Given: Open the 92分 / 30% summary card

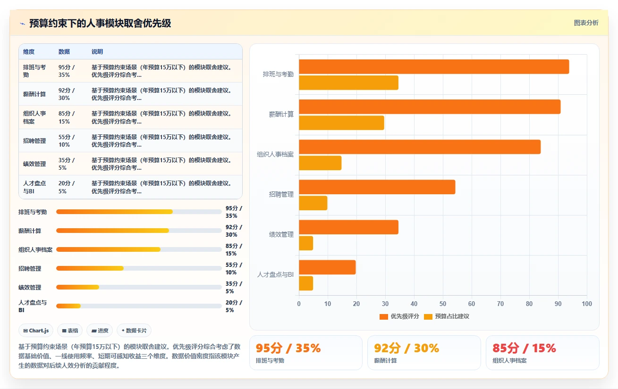Looking at the screenshot, I should pos(424,353).
